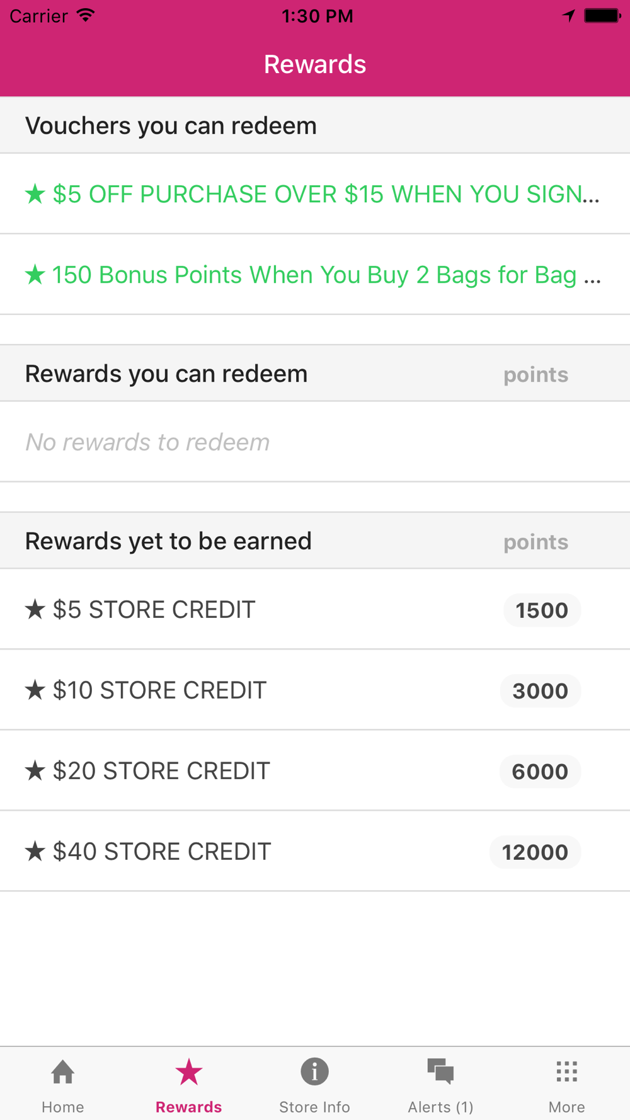Select the Rewards star icon in tab bar
Viewport: 630px width, 1120px height.
pyautogui.click(x=189, y=1071)
